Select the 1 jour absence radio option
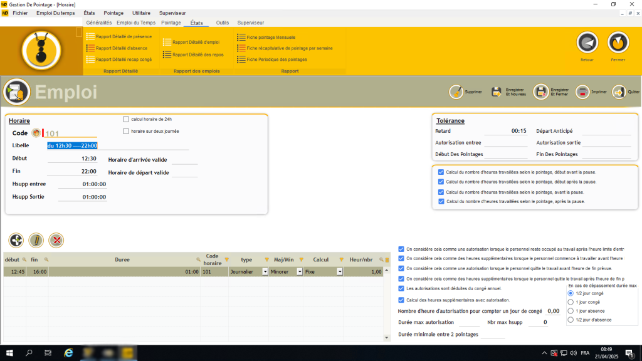This screenshot has height=361, width=642. tap(571, 311)
